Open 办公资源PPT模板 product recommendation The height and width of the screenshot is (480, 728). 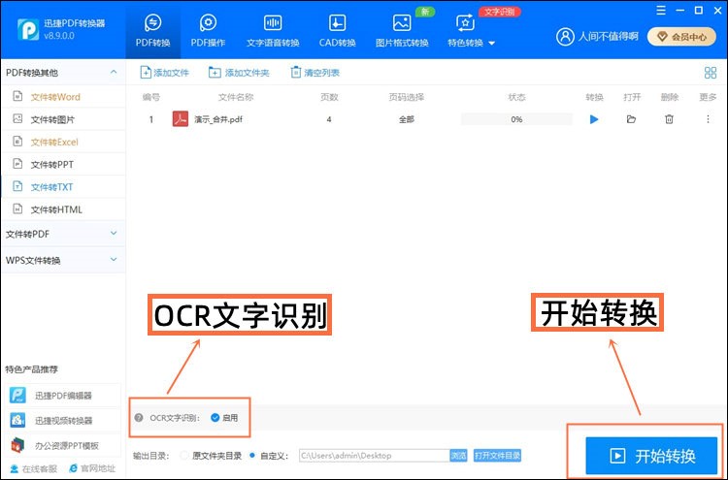63,445
